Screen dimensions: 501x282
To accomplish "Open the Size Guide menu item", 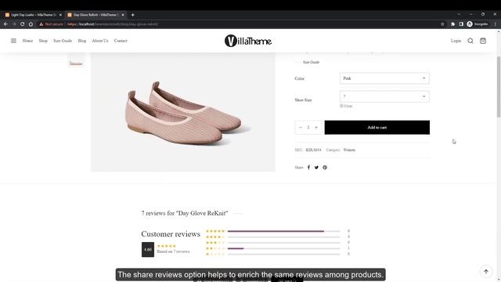I will click(x=63, y=41).
